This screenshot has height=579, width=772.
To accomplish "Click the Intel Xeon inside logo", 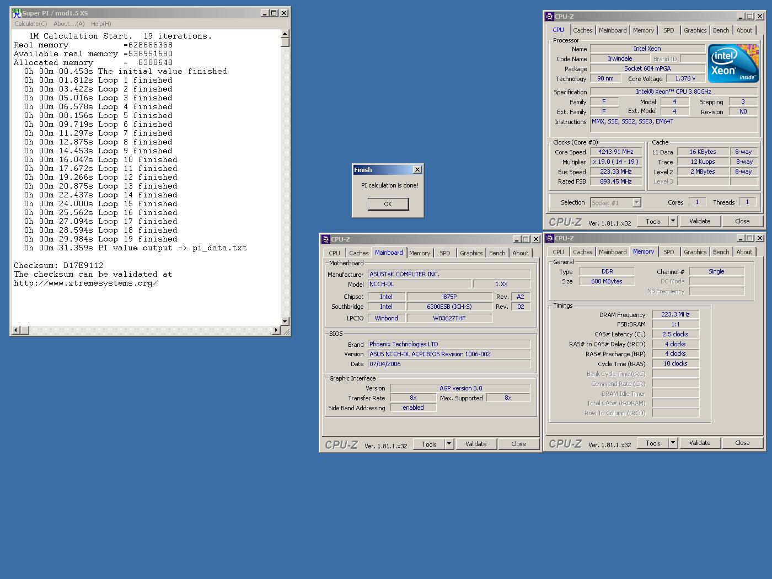I will pos(733,63).
